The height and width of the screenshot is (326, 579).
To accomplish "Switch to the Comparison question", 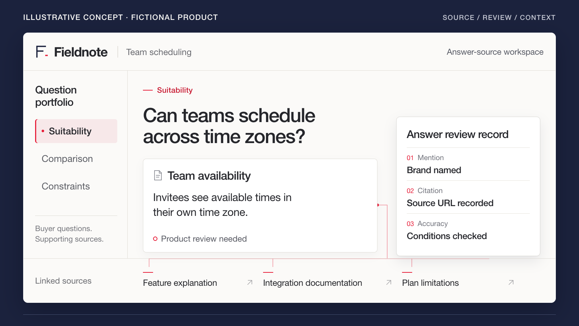I will [x=67, y=159].
